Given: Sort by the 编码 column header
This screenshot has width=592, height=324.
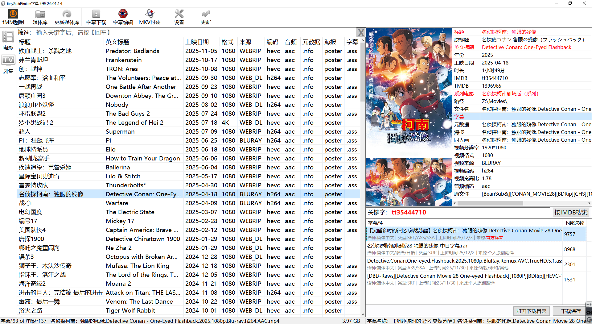Looking at the screenshot, I should coord(274,42).
